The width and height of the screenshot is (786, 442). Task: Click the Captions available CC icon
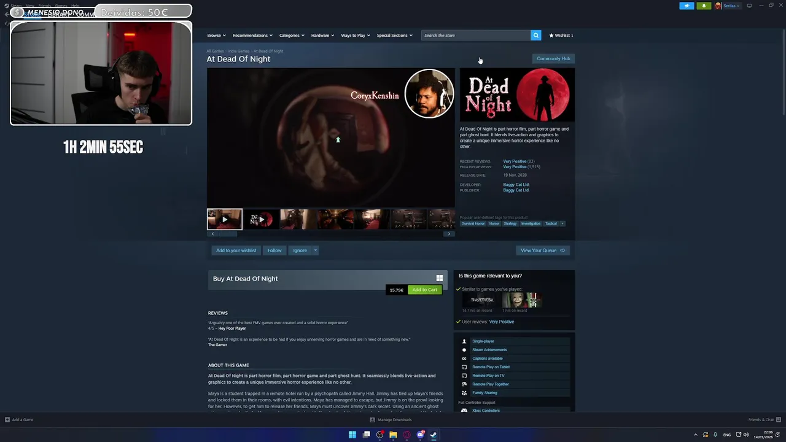464,359
